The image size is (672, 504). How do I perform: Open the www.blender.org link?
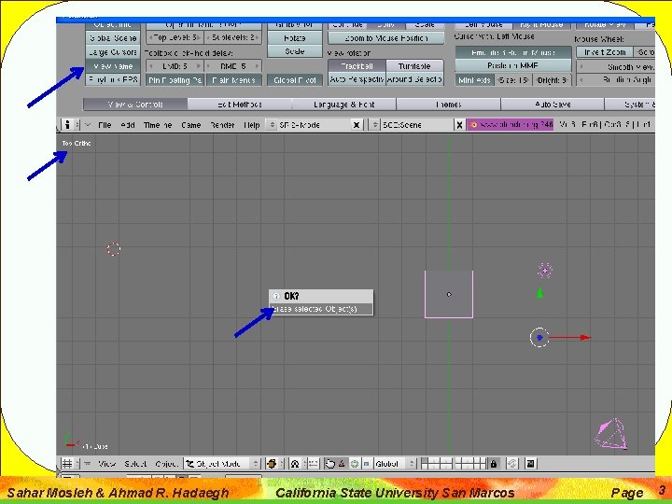pos(511,125)
